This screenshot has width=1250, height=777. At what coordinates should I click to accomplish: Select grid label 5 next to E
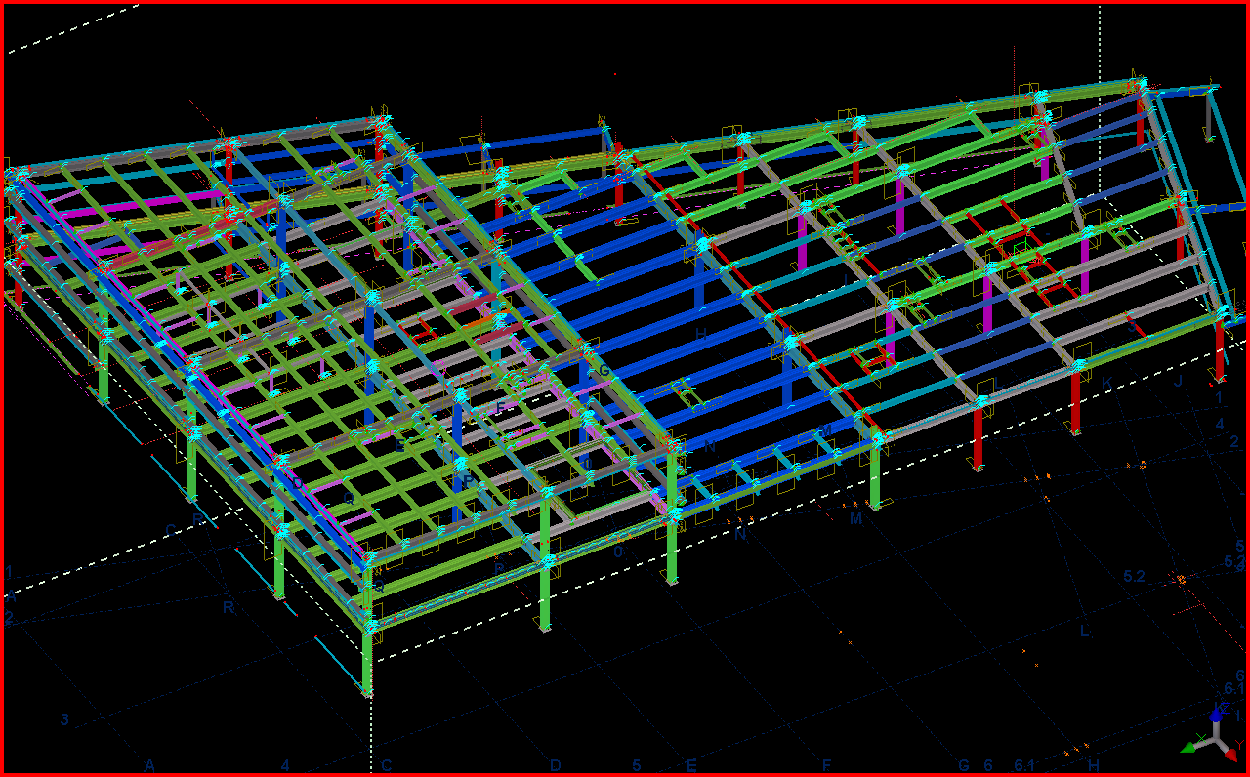point(636,765)
